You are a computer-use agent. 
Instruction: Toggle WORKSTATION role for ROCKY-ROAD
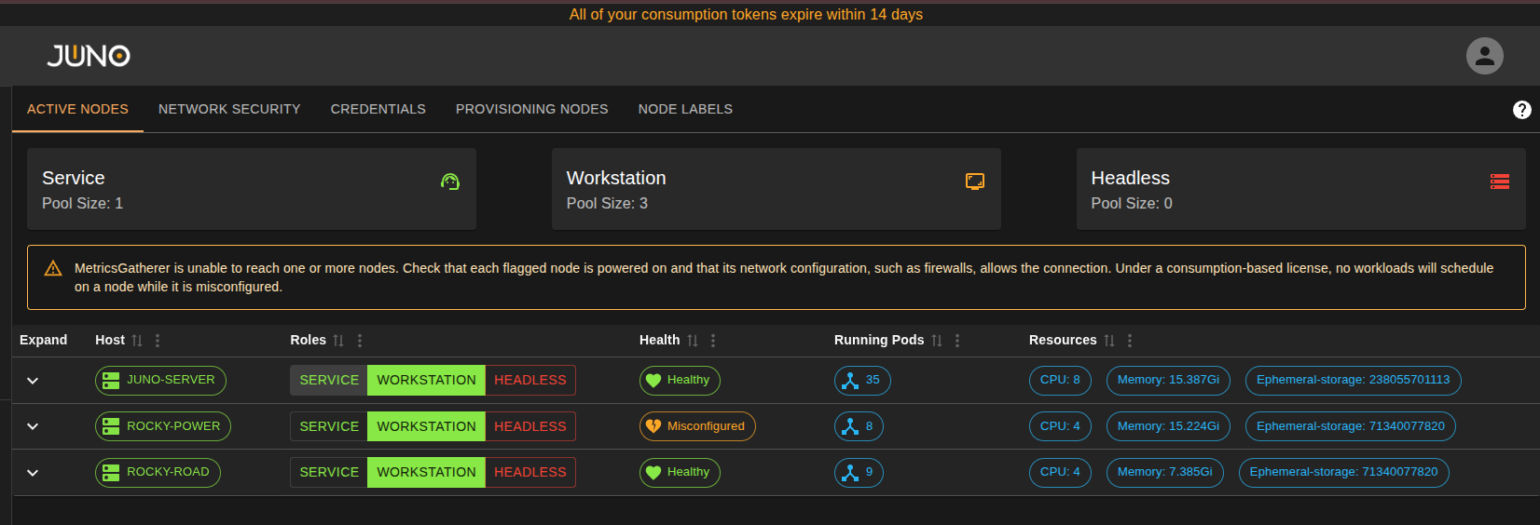tap(426, 472)
